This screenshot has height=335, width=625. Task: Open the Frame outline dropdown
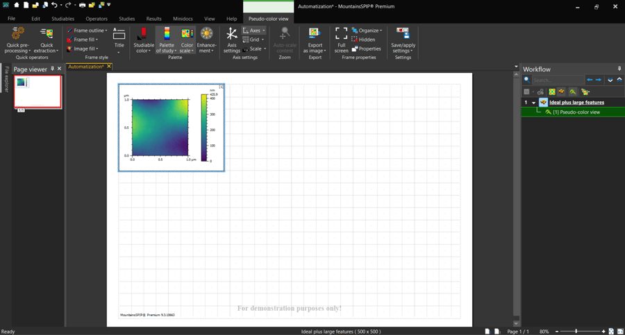pos(87,31)
